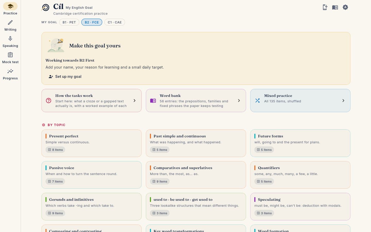Click the list icon in Quantifiers items badge

coord(258,181)
